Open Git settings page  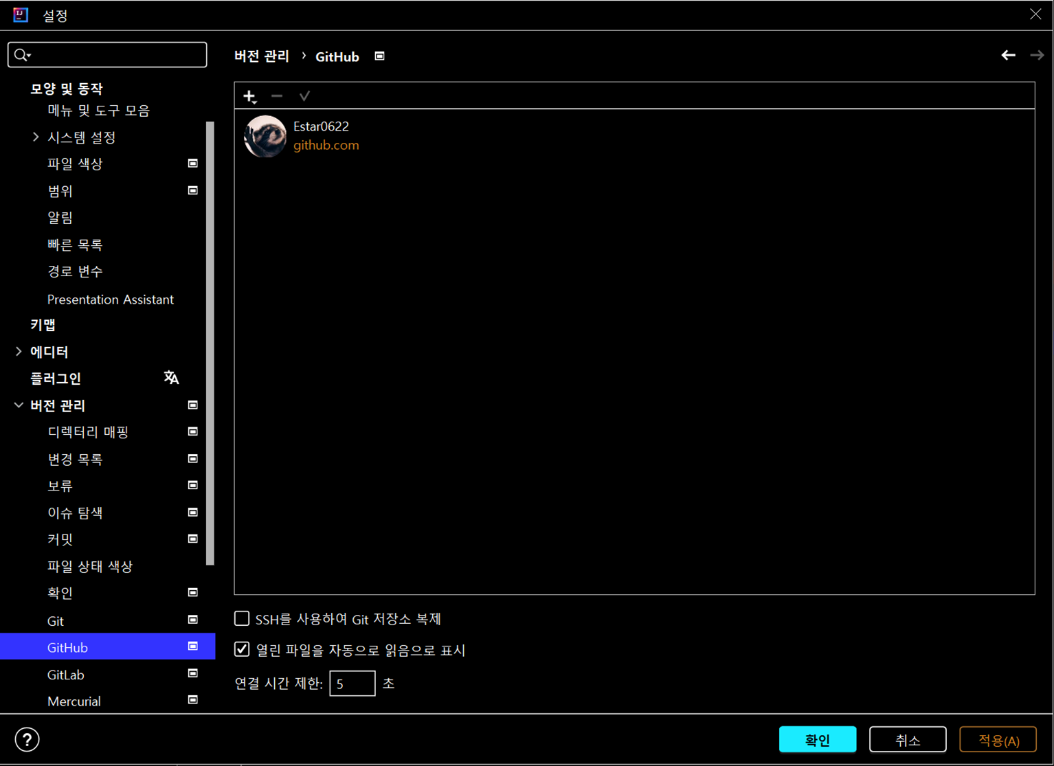tap(56, 621)
